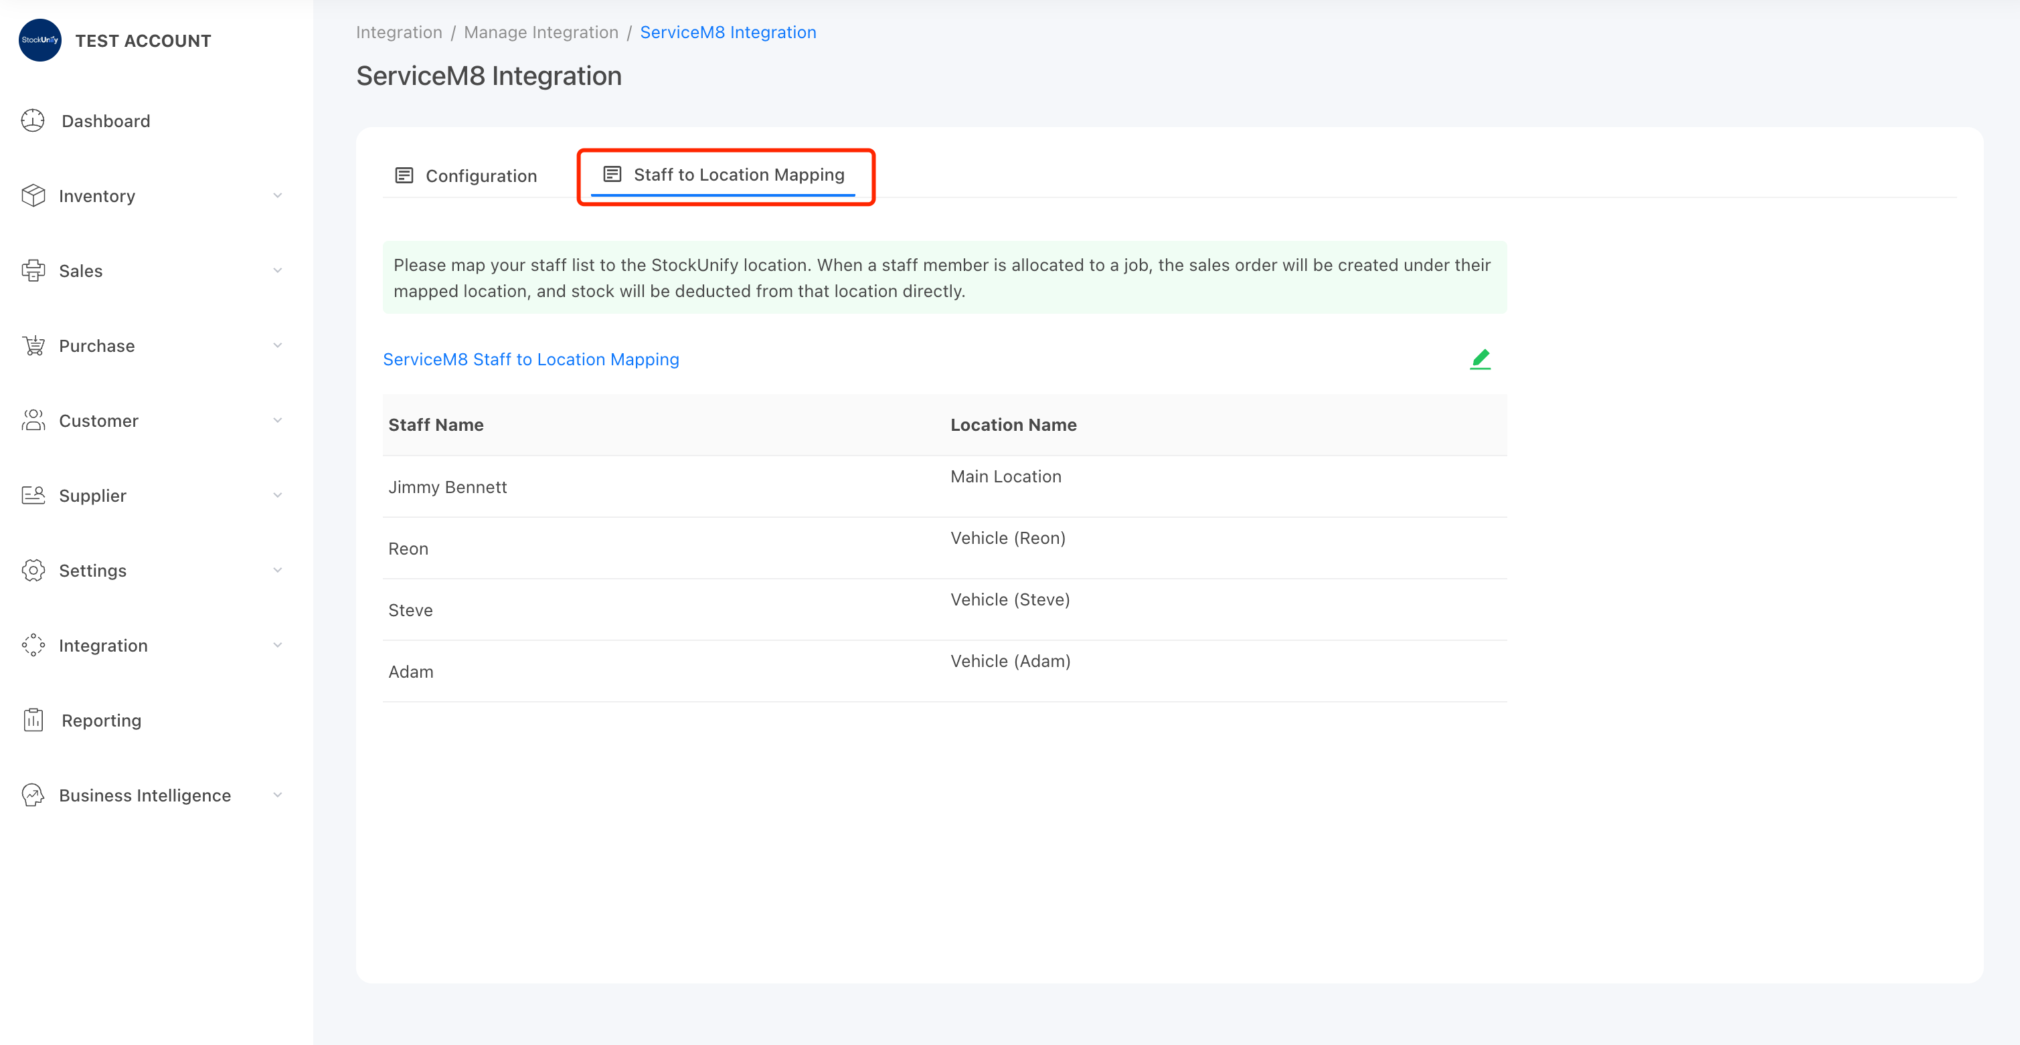Expand the Inventory menu chevron
The width and height of the screenshot is (2020, 1045).
[x=278, y=195]
